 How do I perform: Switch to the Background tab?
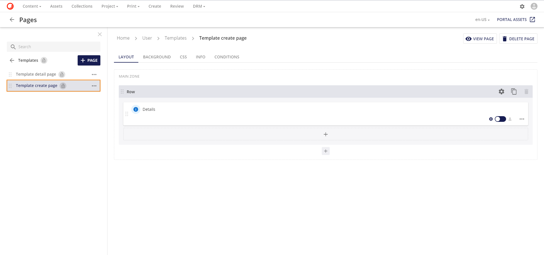157,57
